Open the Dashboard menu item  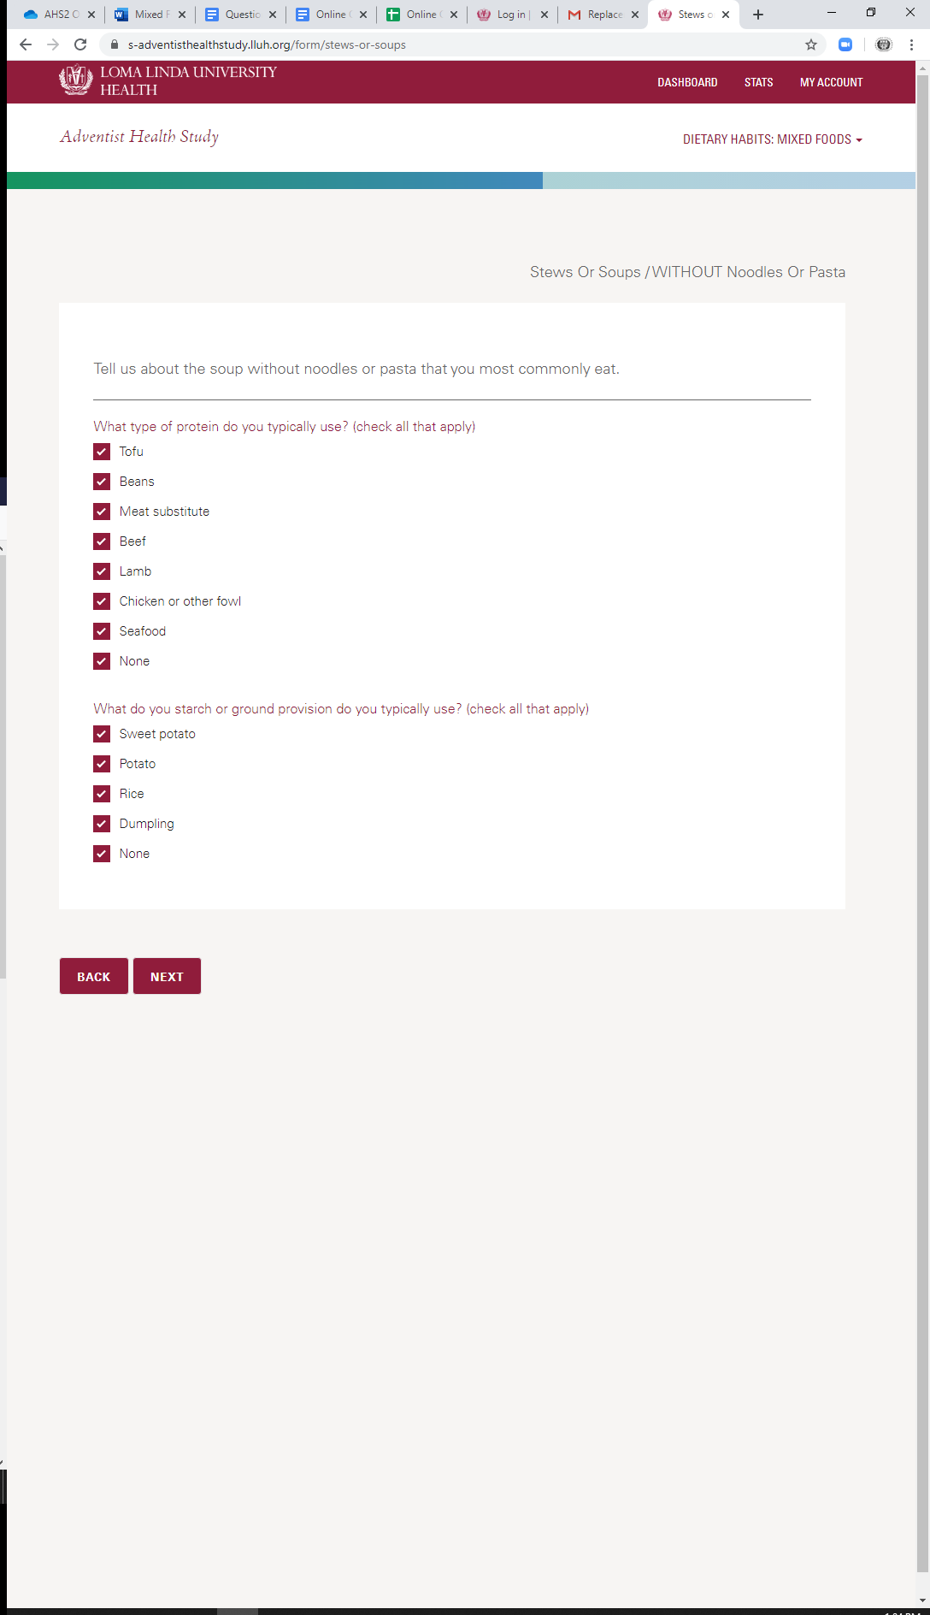pos(687,82)
